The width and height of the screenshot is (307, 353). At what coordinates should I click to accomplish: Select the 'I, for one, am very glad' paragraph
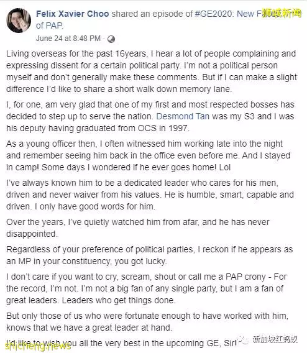point(150,116)
